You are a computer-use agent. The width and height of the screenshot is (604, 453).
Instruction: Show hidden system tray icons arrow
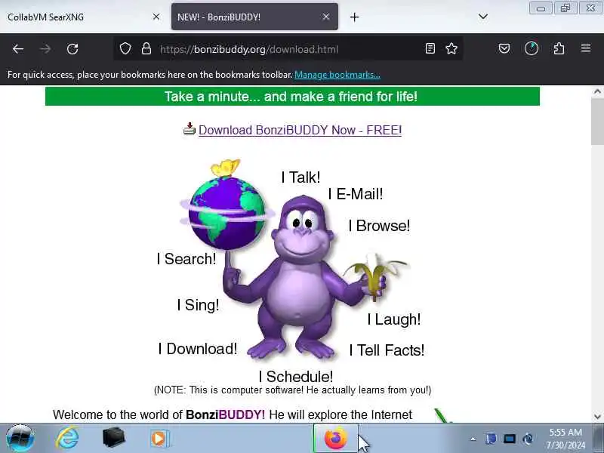pos(473,439)
